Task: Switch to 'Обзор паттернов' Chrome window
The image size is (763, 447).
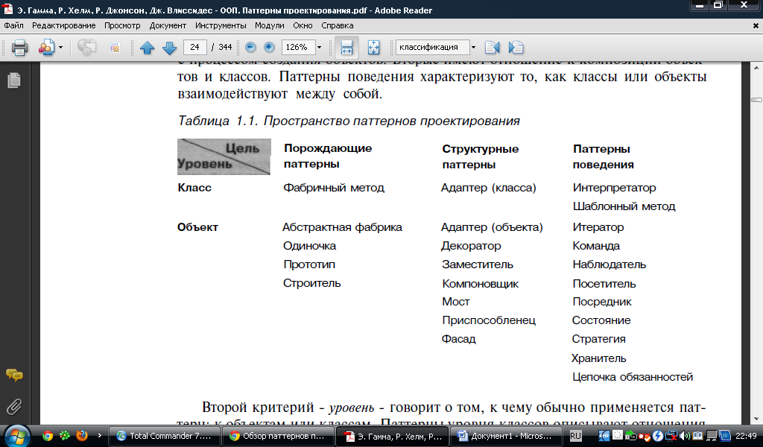Action: point(278,436)
